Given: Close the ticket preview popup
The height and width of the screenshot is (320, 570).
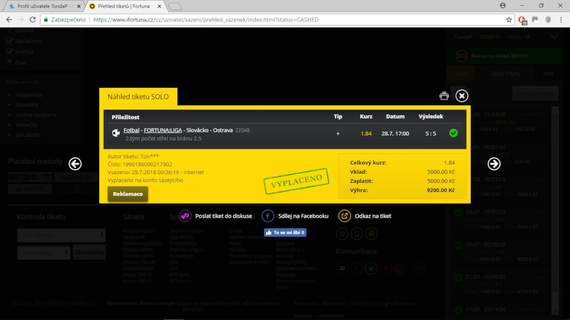Looking at the screenshot, I should coord(462,96).
